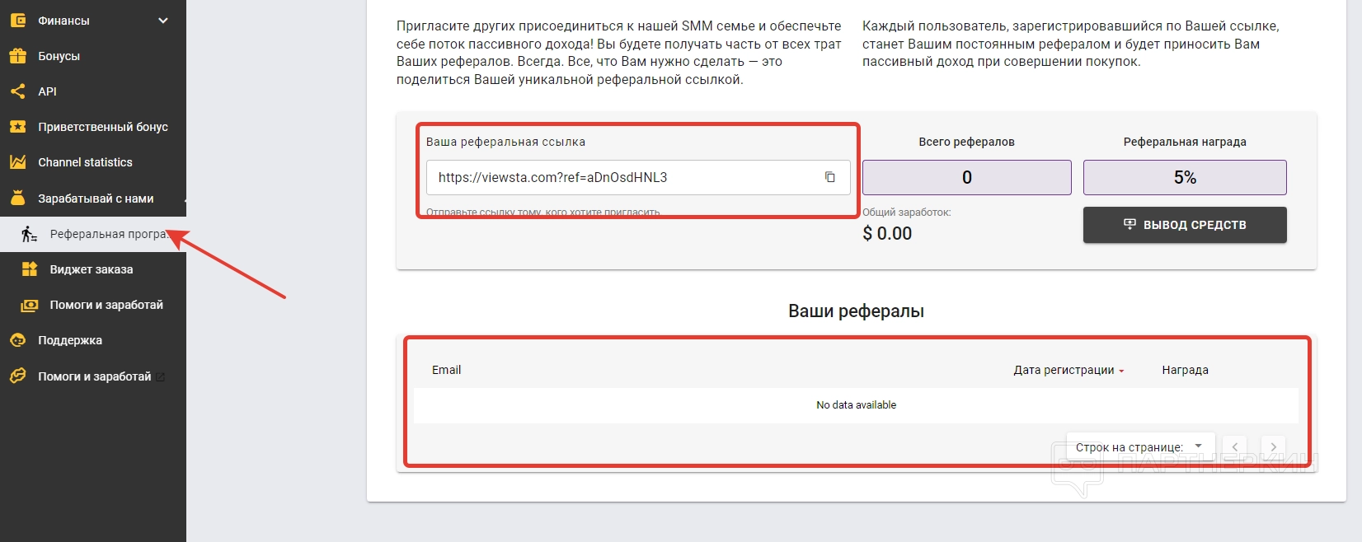
Task: Click the star ticket icon for Приветственный бонус
Action: [17, 127]
